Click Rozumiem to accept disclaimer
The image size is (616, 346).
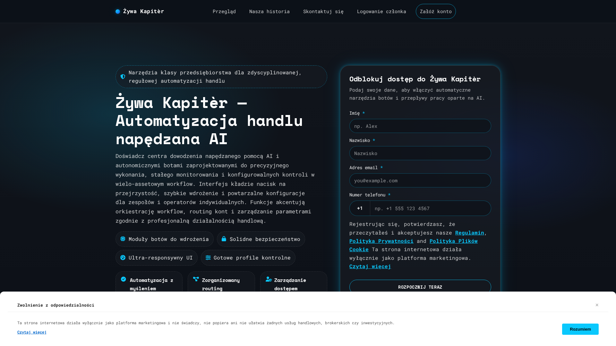[580, 329]
